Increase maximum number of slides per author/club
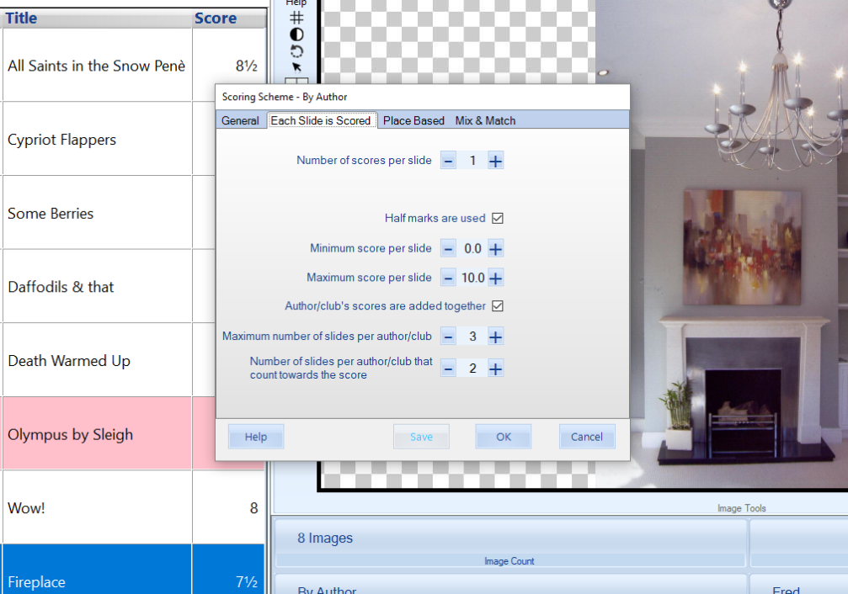 point(495,337)
